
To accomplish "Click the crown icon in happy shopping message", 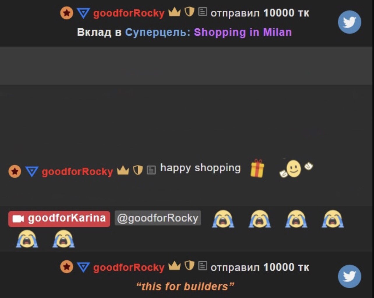I will point(123,170).
